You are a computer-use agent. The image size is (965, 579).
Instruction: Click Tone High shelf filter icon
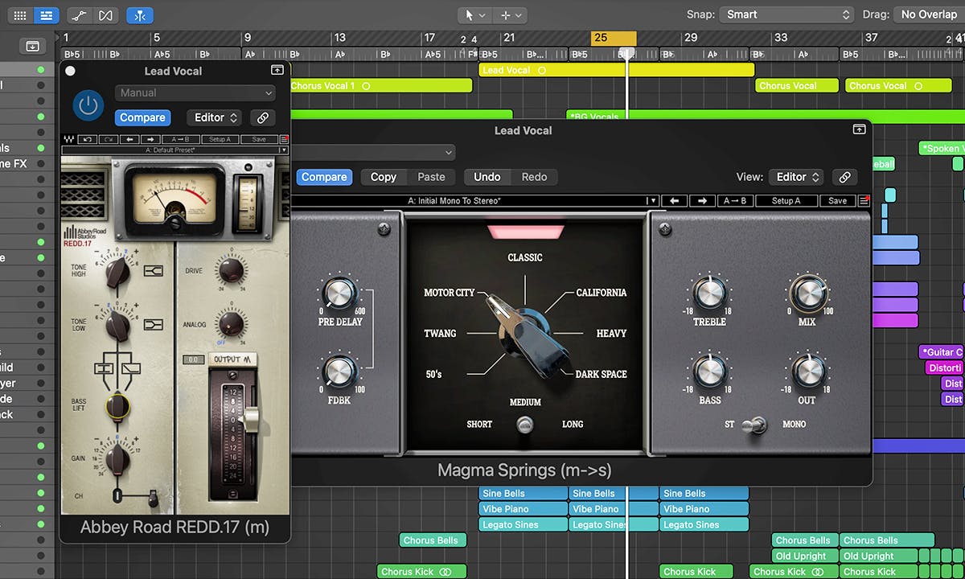pos(153,271)
